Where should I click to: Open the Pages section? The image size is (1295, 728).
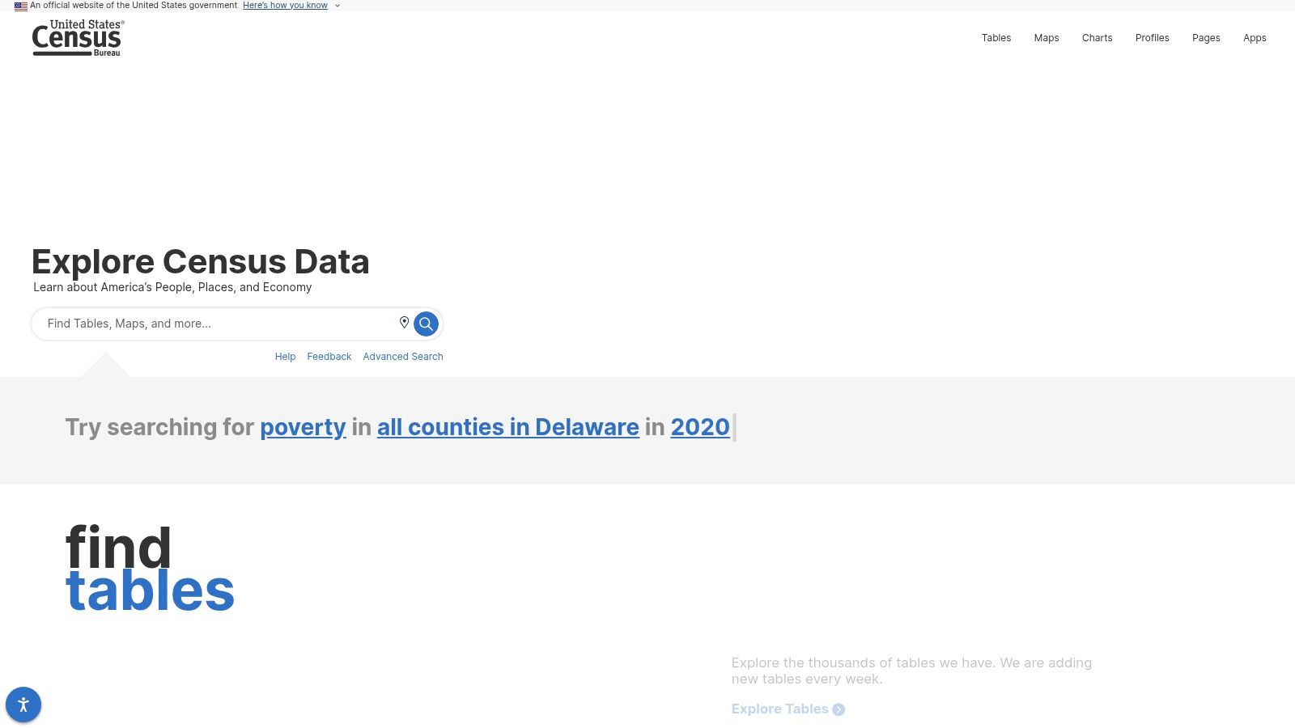point(1206,37)
